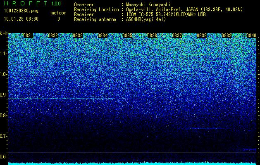Click the Receiving Location label
The image size is (260, 165).
tap(96, 9)
